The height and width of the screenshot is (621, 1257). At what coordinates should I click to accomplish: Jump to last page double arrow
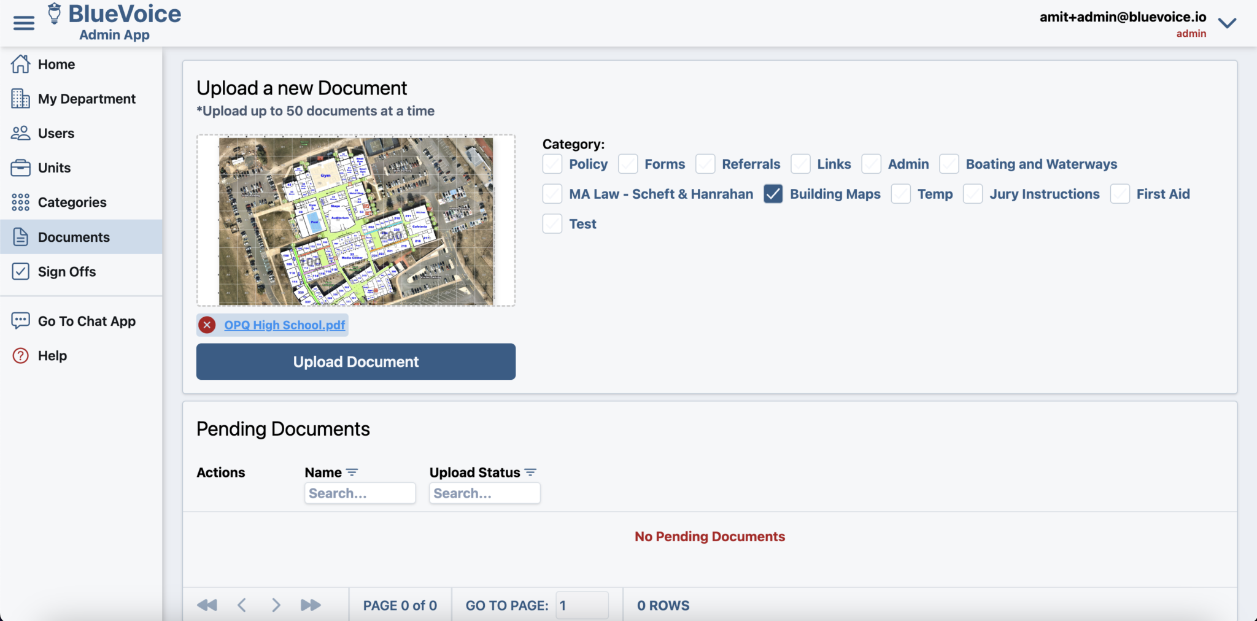click(x=311, y=606)
